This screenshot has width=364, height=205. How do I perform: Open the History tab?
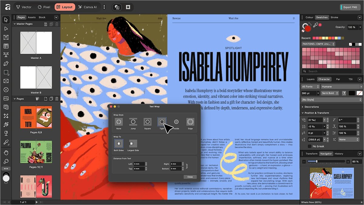tap(339, 154)
